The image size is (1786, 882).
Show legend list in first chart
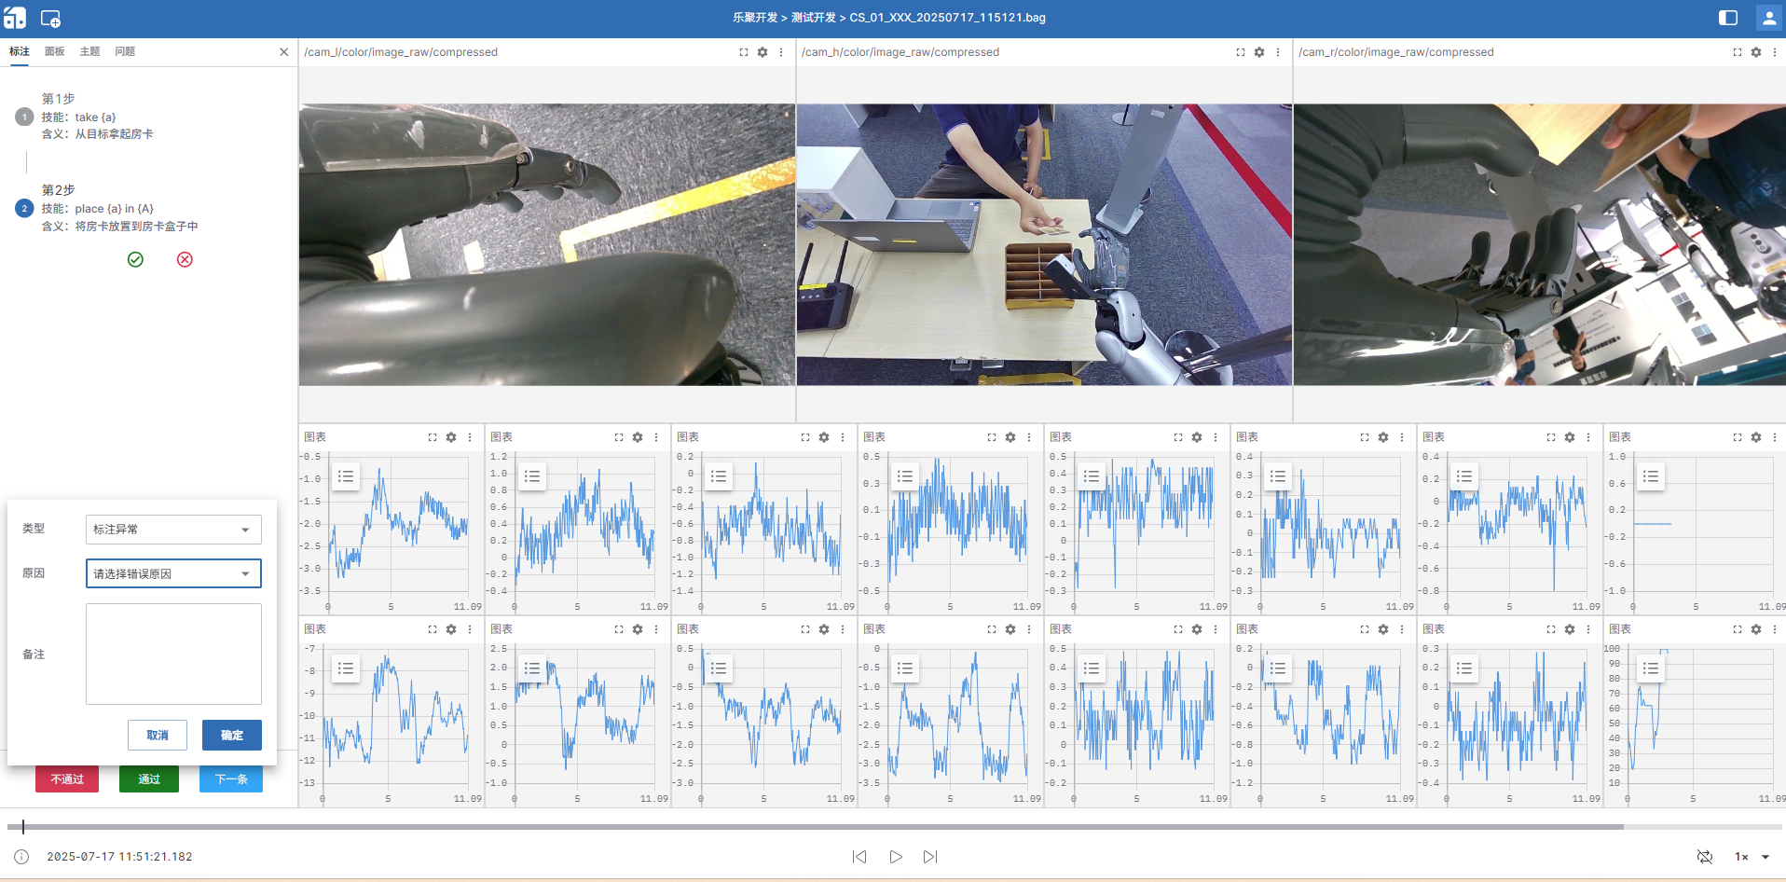click(x=346, y=476)
